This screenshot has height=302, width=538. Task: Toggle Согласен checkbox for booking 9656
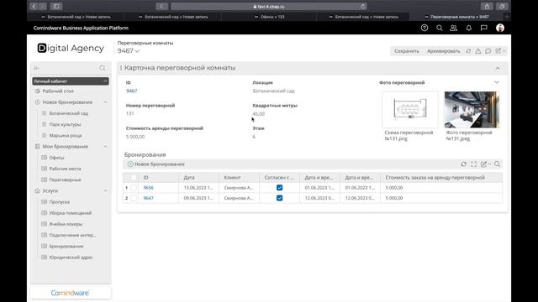point(279,188)
